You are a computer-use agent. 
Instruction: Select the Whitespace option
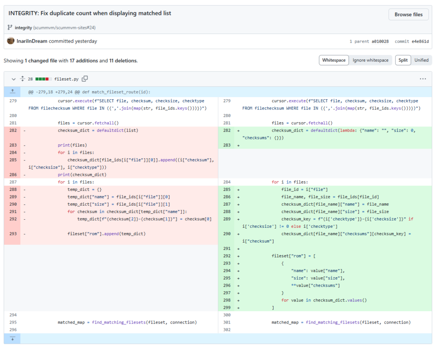[334, 60]
